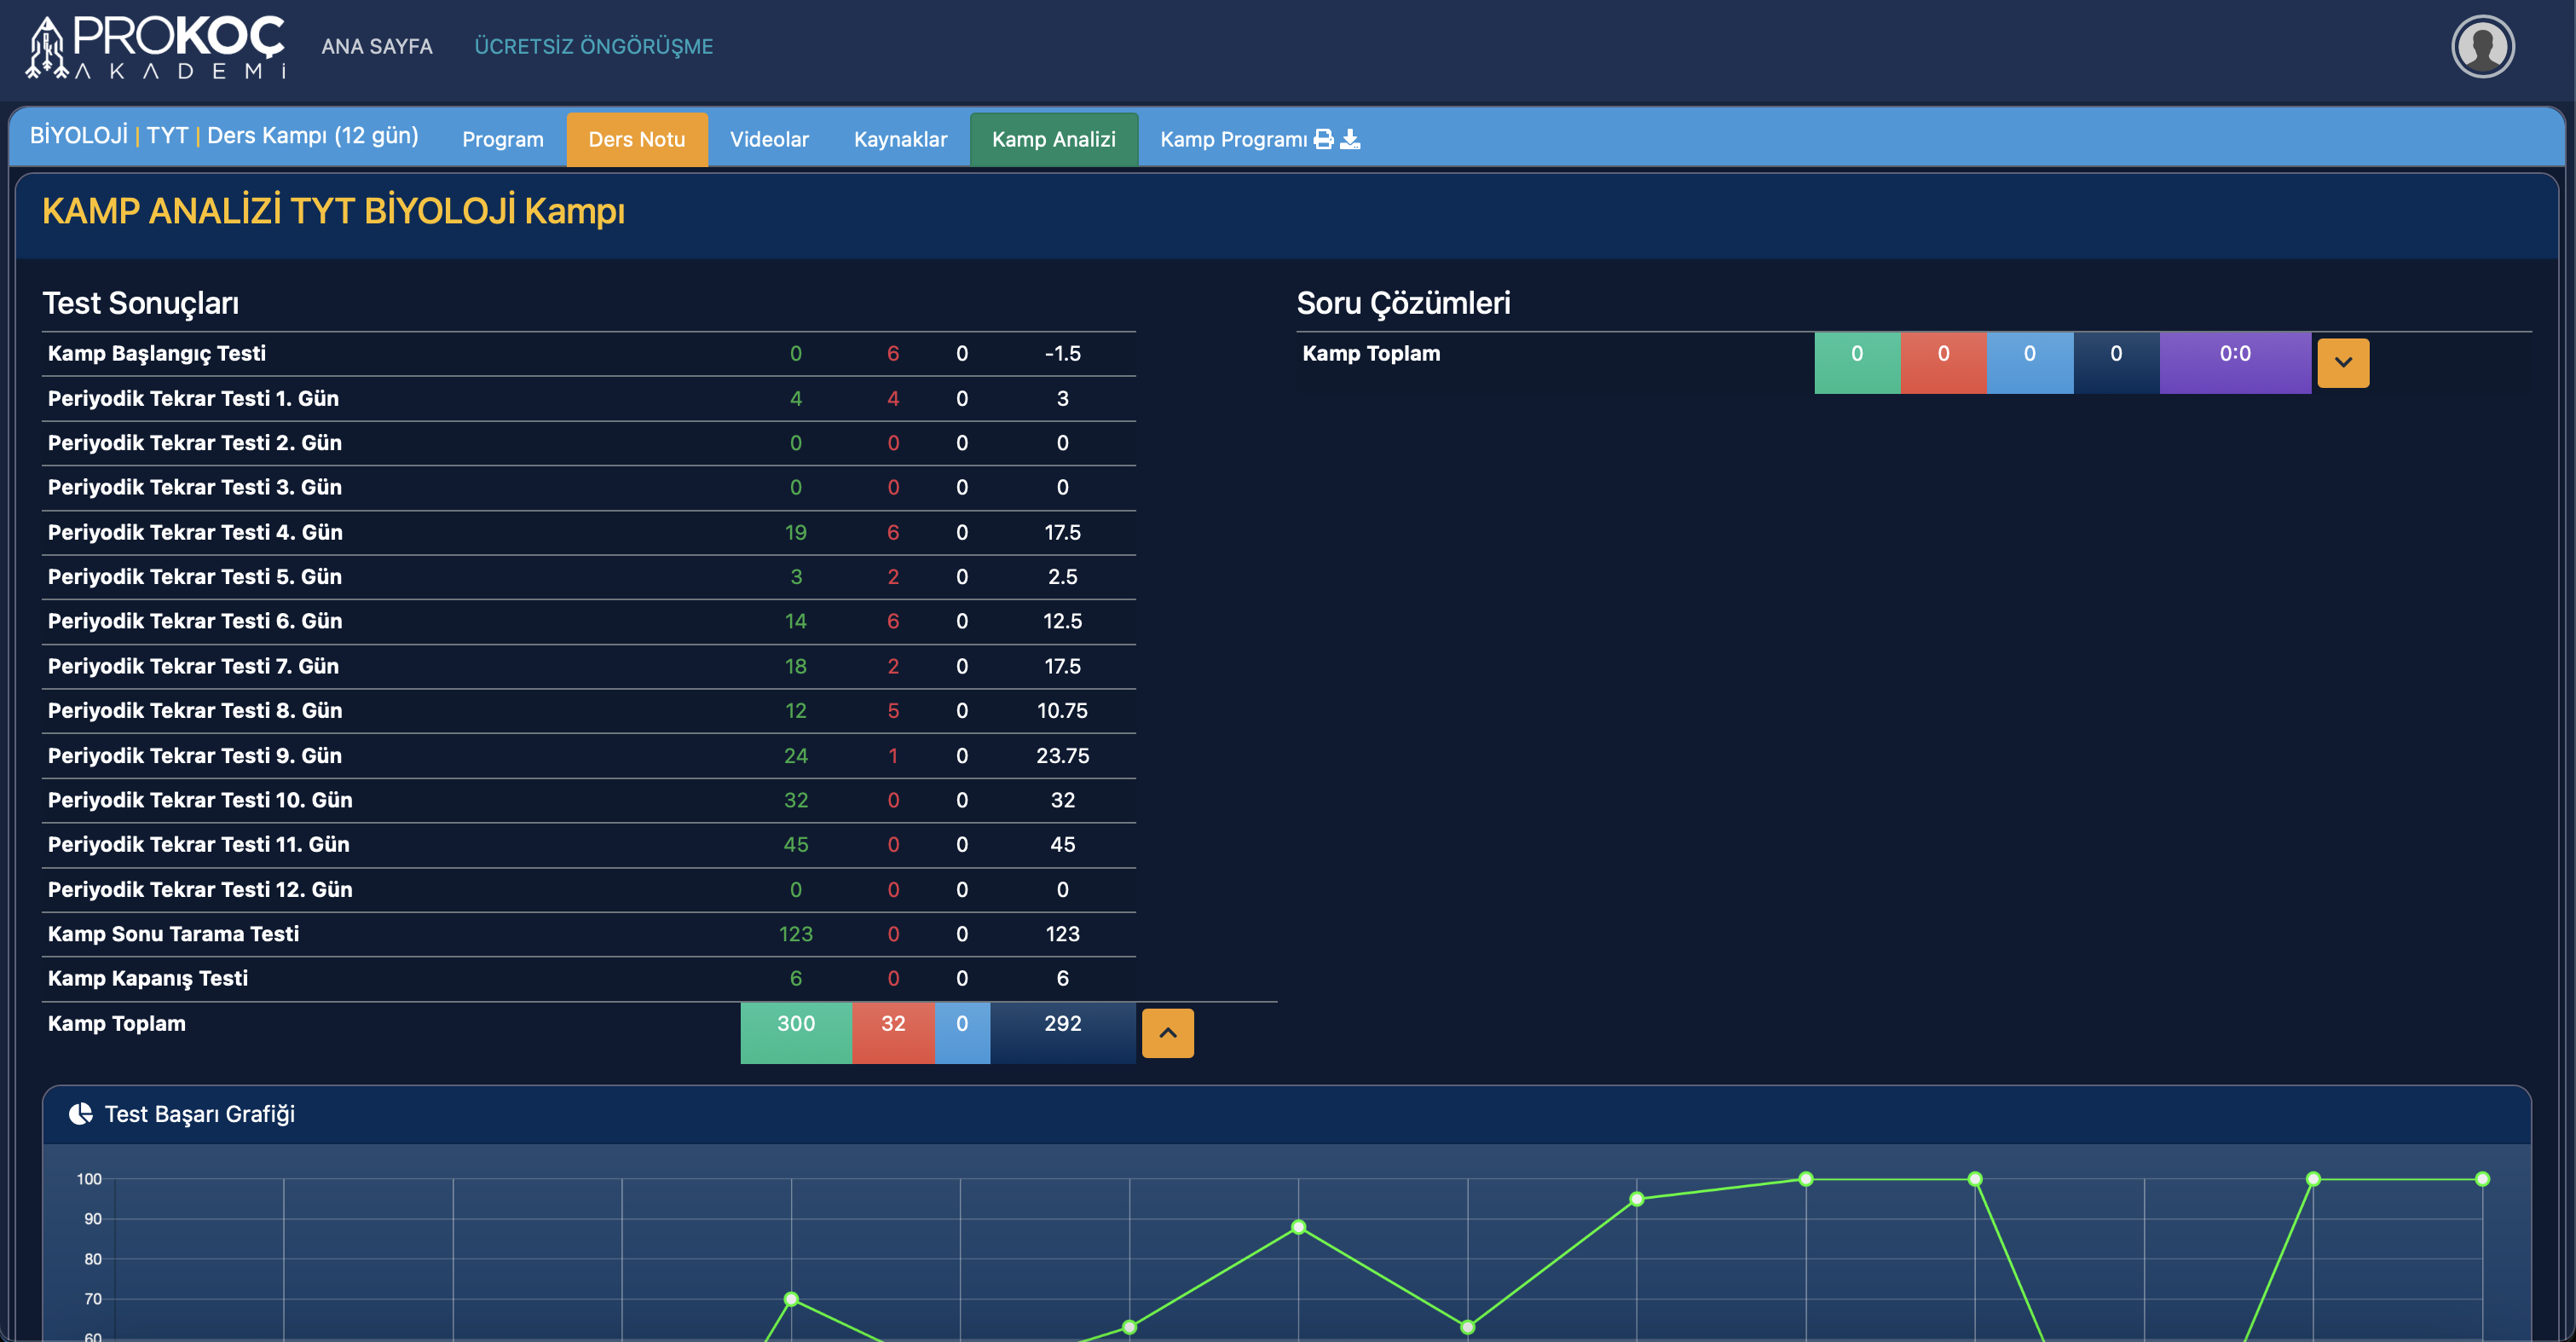Screen dimensions: 2576x1342
Task: Click the download icon beside Kamp Programı
Action: [1350, 139]
